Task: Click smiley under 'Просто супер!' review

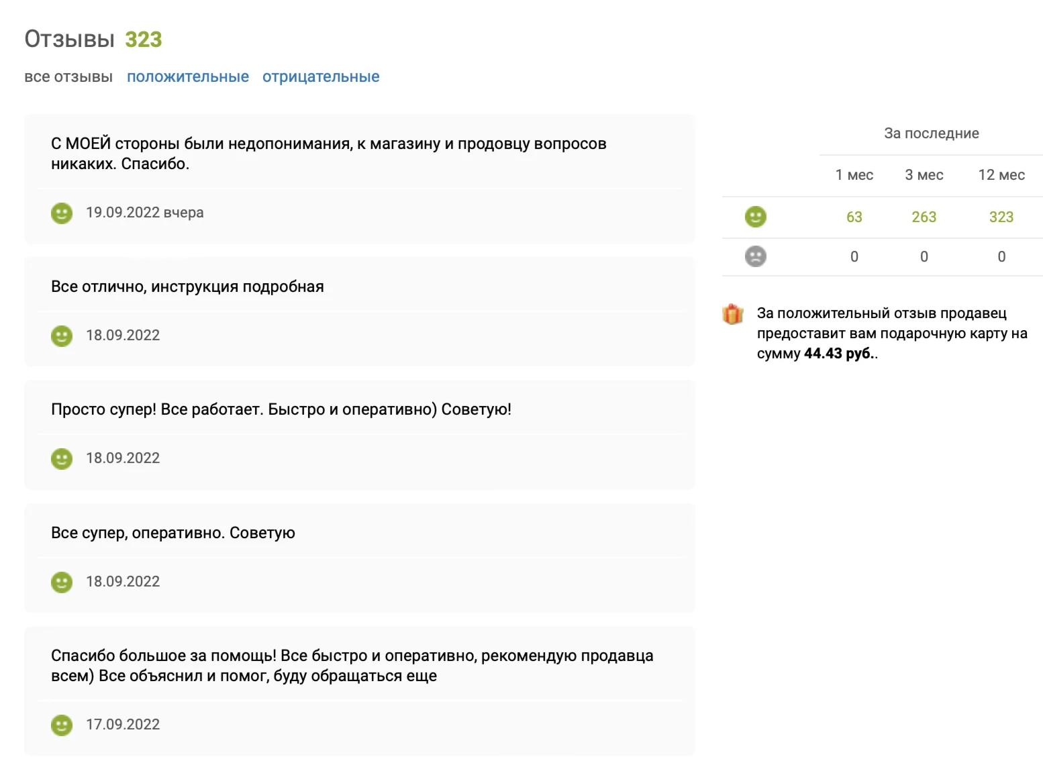Action: pos(62,459)
